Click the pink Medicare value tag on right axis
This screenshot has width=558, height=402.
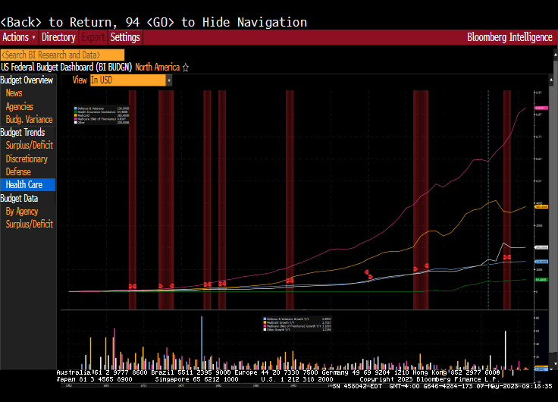click(x=541, y=108)
